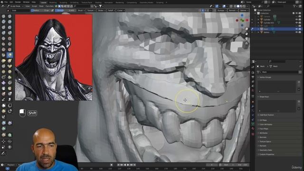Viewport: 304px width, 171px height.
Task: Select the Scrape brush tool
Action: [3, 49]
